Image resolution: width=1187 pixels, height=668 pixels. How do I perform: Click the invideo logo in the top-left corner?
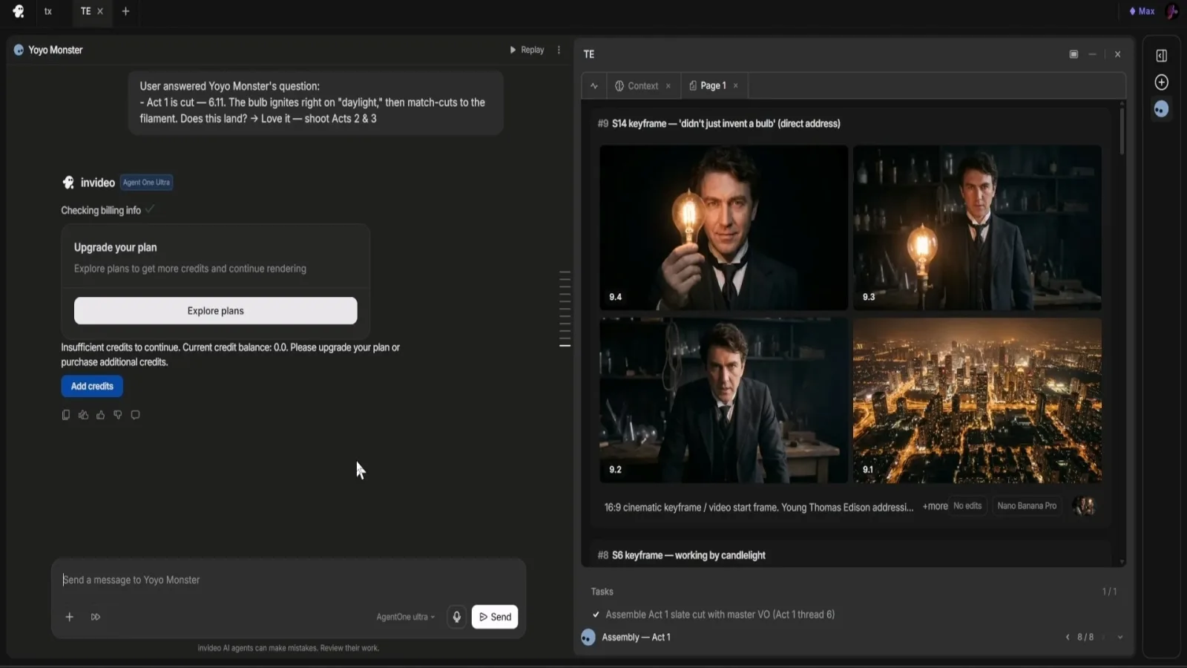19,11
